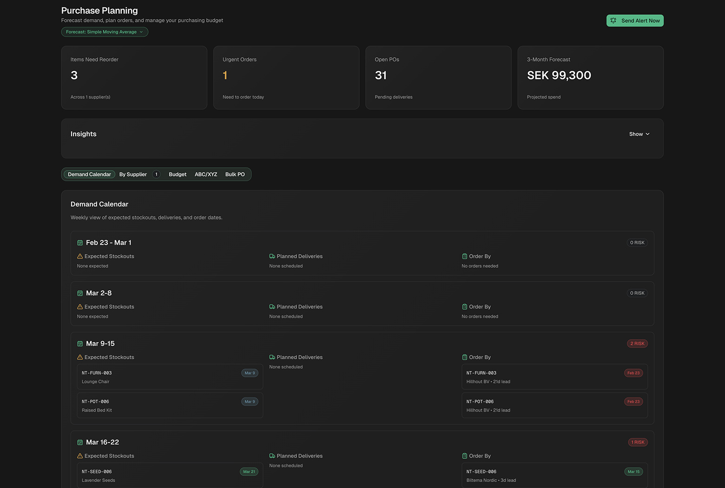
Task: Click the warning triangle next to Expected Stockouts for Mar 9-15
Action: [x=79, y=357]
